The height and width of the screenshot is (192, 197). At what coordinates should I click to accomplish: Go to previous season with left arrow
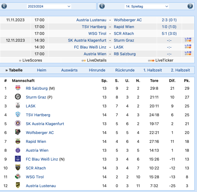(4, 6)
